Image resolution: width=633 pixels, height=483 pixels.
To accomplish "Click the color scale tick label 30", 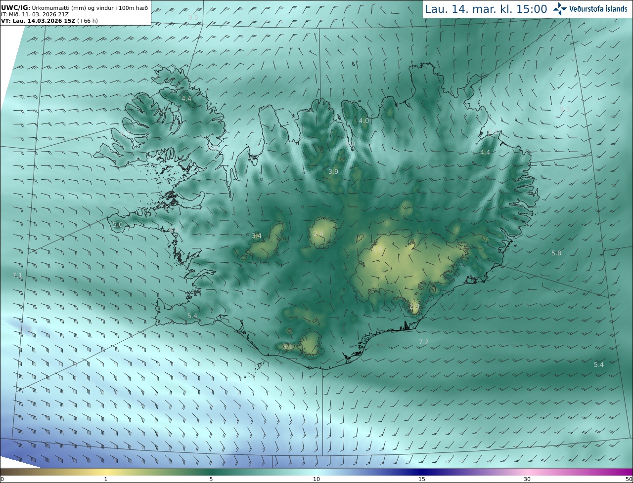I will tap(527, 479).
